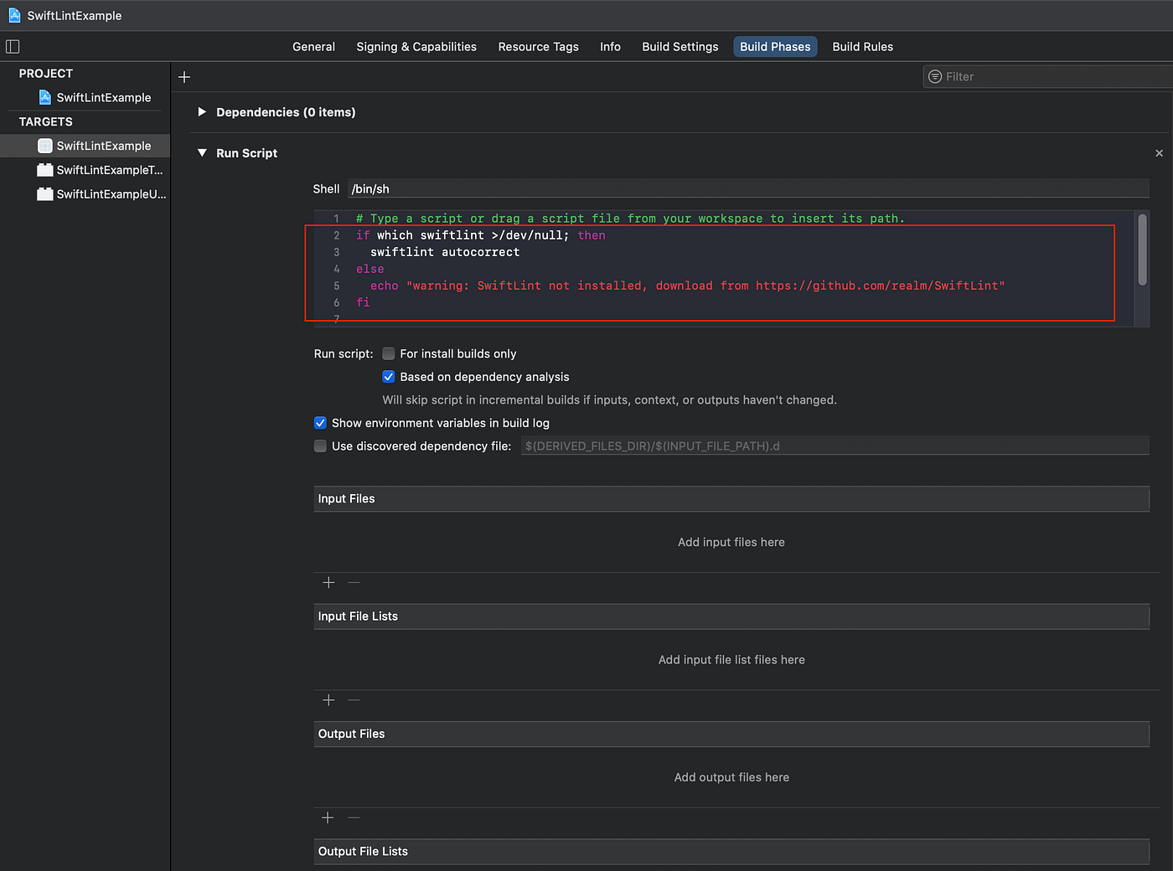Collapse the Run Script disclosure triangle
The height and width of the screenshot is (871, 1173).
[x=202, y=152]
